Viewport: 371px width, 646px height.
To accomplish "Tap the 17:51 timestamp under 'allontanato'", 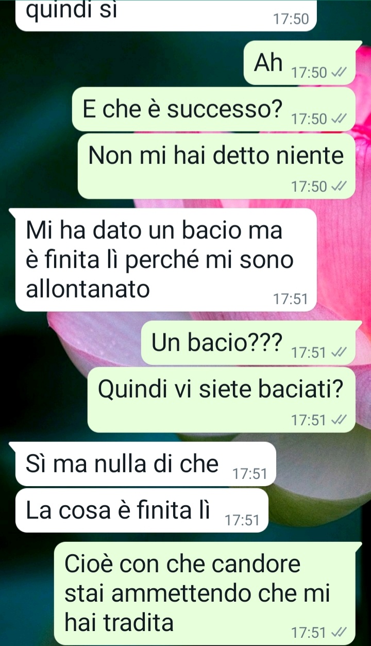I will pyautogui.click(x=290, y=299).
